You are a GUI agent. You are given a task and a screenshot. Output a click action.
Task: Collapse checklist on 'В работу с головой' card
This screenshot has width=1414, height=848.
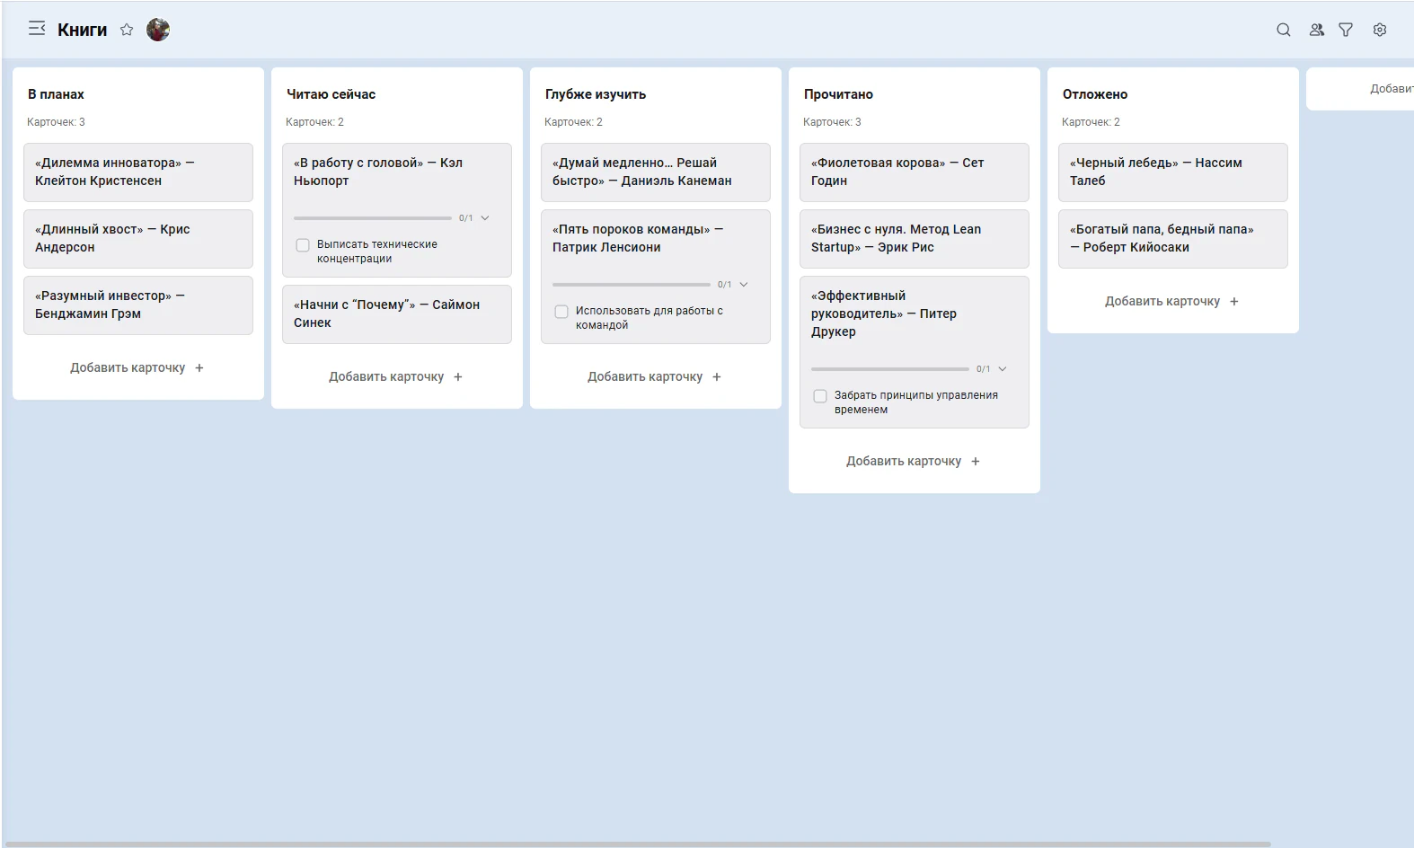click(x=485, y=218)
